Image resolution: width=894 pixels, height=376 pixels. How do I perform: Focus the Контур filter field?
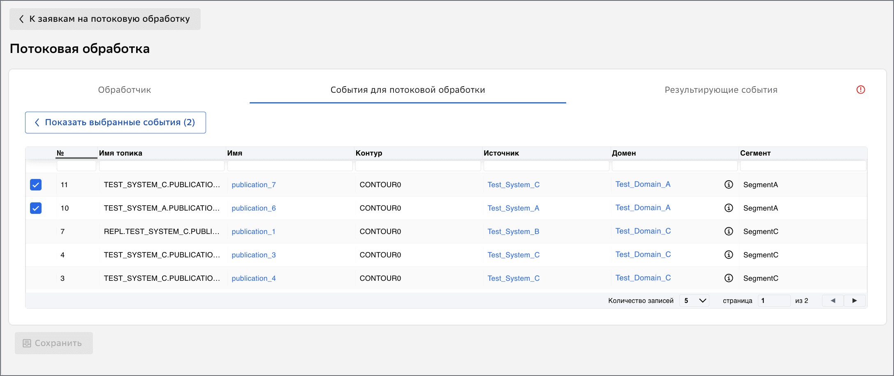pyautogui.click(x=418, y=166)
